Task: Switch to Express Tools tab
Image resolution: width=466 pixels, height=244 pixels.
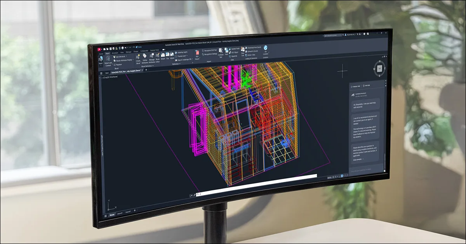Action: click(x=155, y=50)
